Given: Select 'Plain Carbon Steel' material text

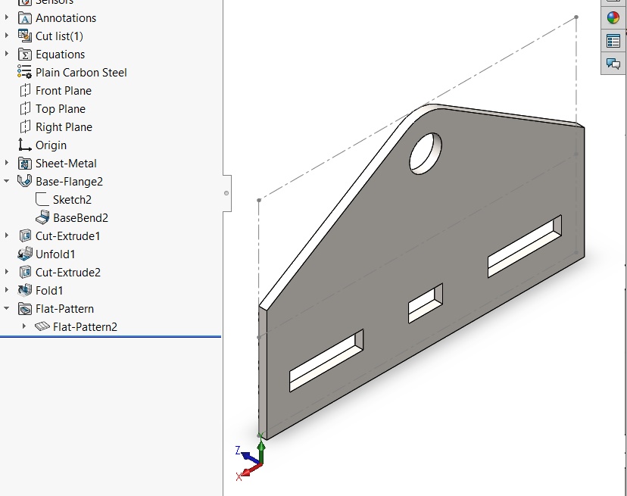Looking at the screenshot, I should 81,73.
